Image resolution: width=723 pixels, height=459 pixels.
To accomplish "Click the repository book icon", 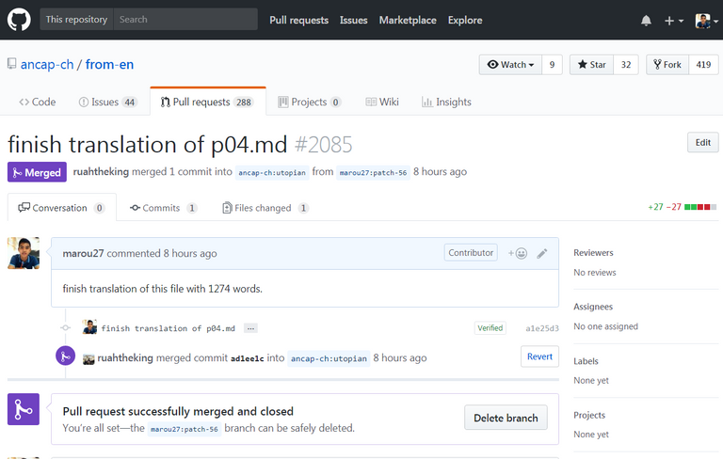I will click(x=11, y=64).
